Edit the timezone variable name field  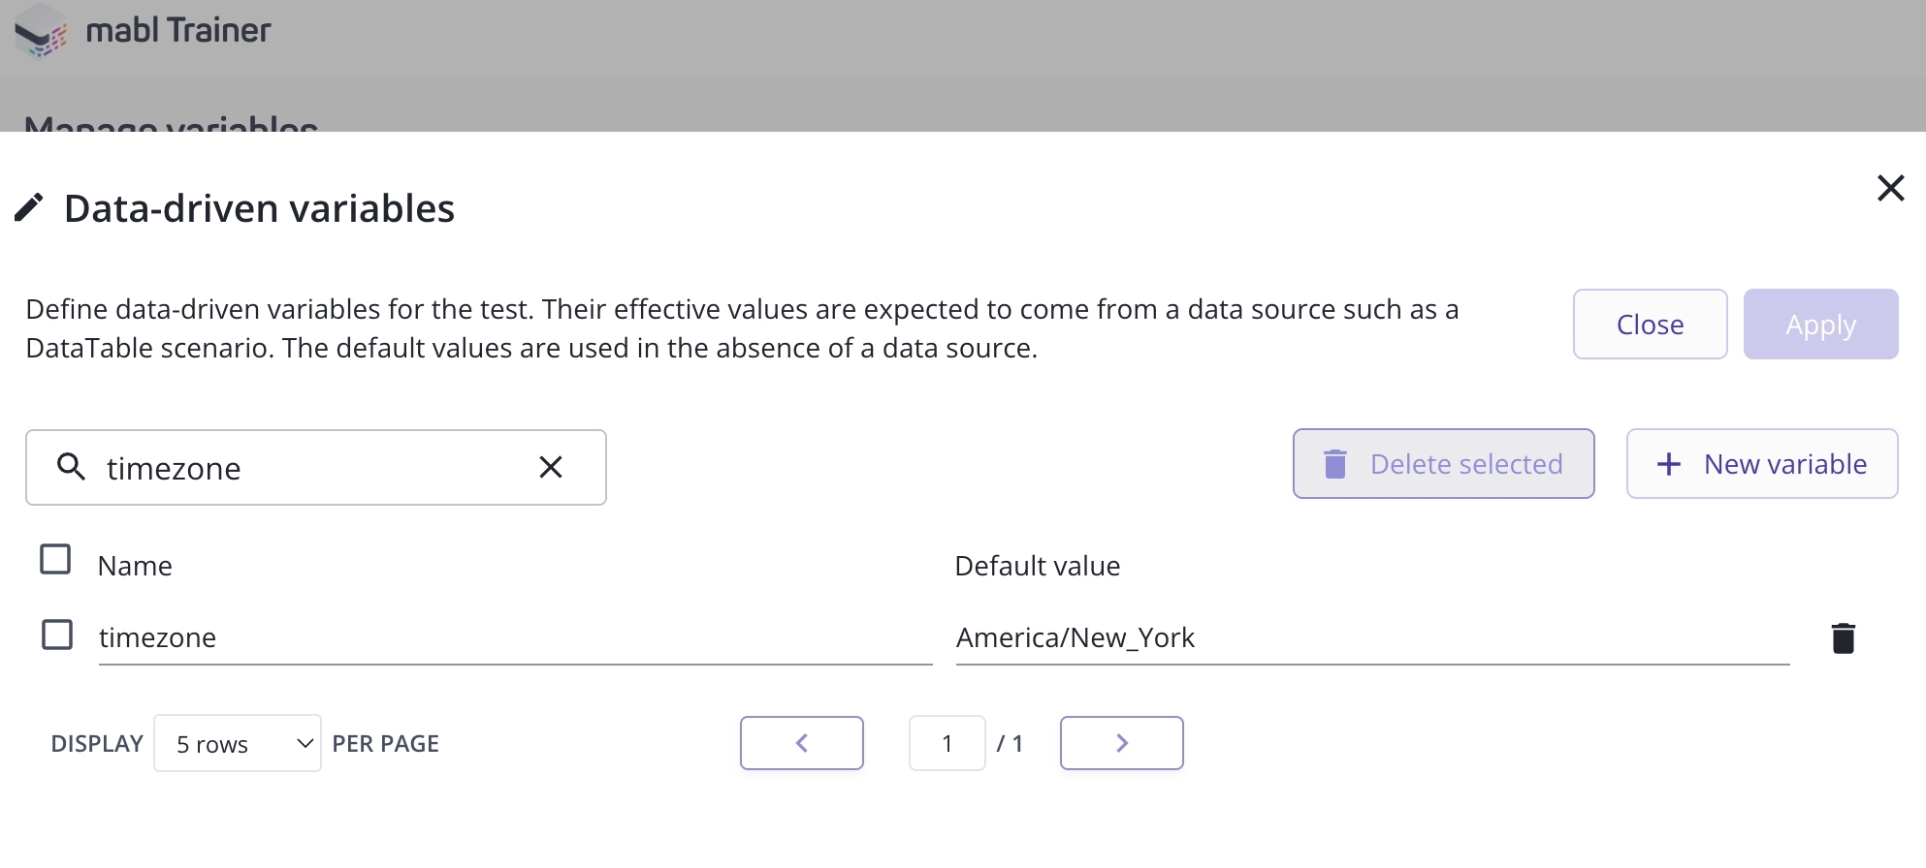click(x=514, y=637)
